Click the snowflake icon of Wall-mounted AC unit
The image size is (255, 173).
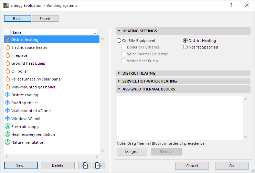(8, 110)
